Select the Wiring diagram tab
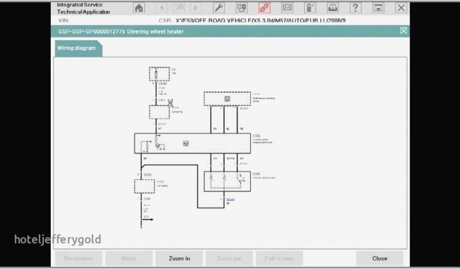The image size is (460, 269). pyautogui.click(x=76, y=48)
